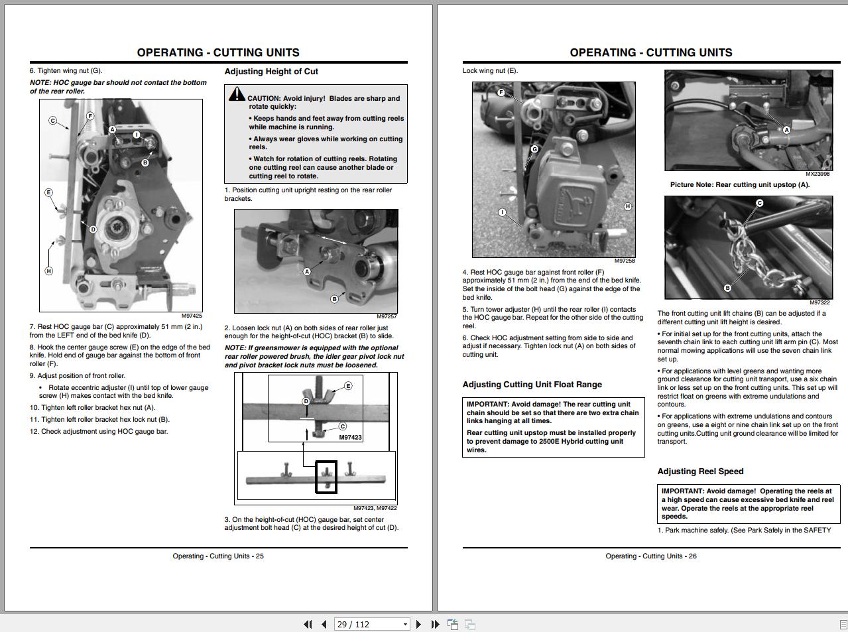The image size is (848, 632).
Task: Click right page 'OPERATING - CUTTING UNITS' title
Action: 651,52
